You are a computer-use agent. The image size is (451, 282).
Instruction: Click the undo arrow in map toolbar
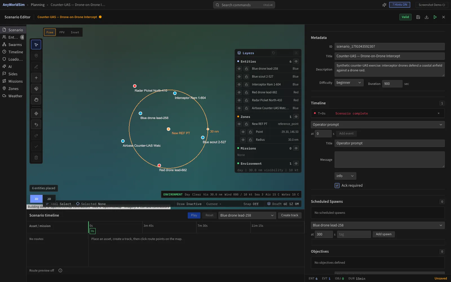pos(36,124)
